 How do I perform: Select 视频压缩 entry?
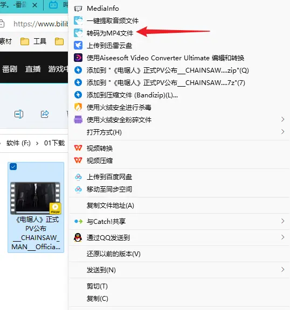coord(179,160)
